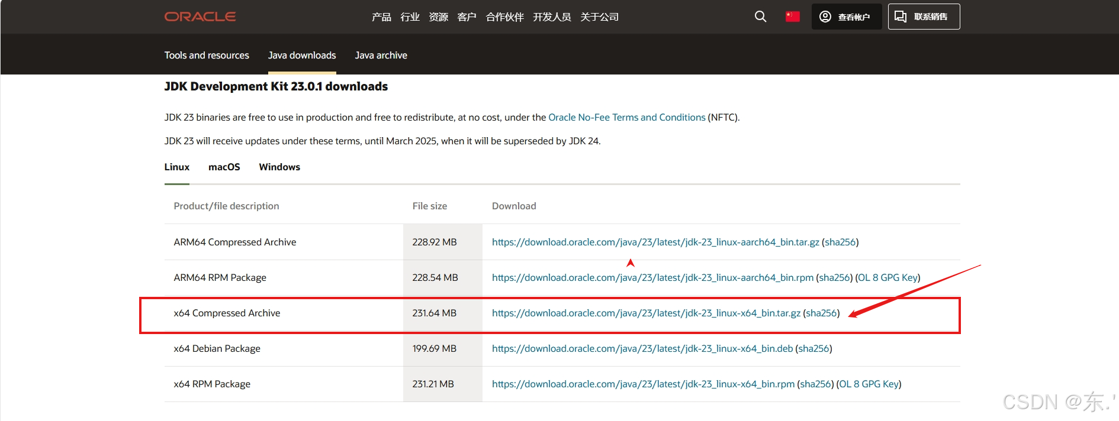Image resolution: width=1119 pixels, height=421 pixels.
Task: Open the 行业 menu
Action: tap(410, 17)
